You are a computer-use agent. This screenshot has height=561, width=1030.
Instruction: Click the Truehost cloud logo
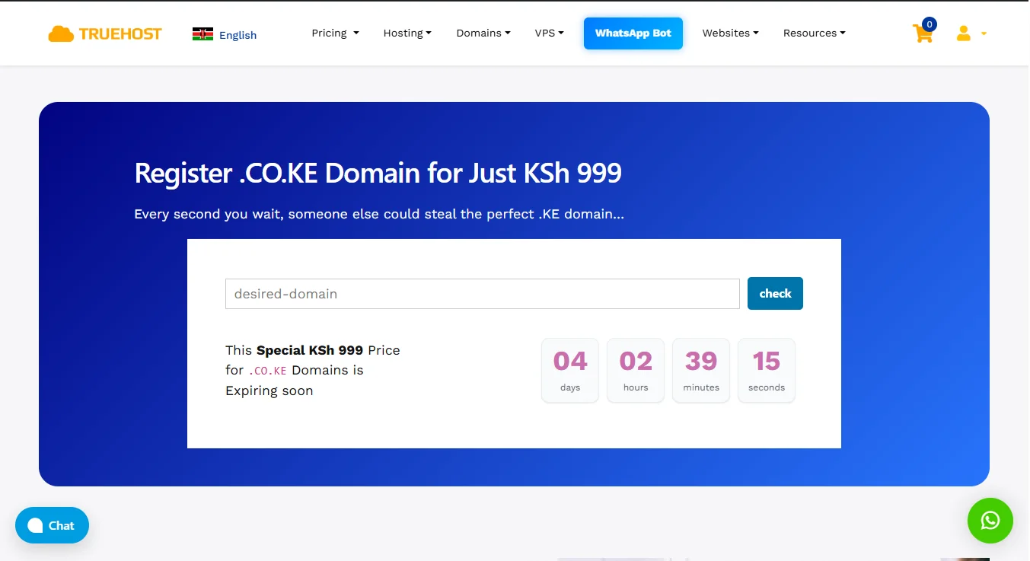coord(105,33)
